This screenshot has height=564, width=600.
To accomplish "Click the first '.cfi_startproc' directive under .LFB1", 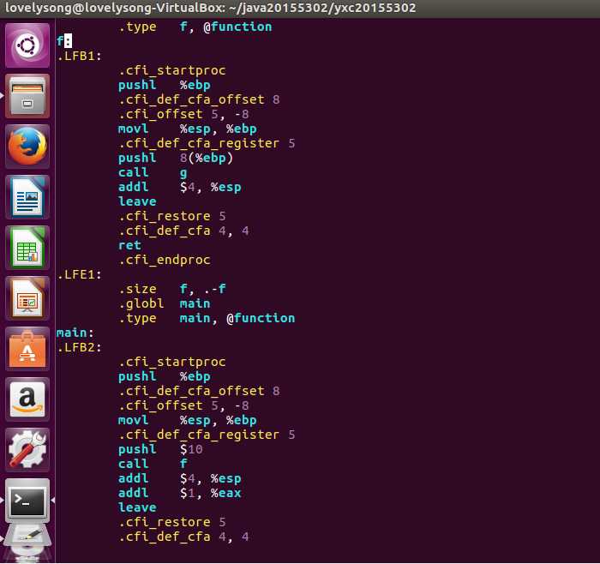I will coord(171,70).
